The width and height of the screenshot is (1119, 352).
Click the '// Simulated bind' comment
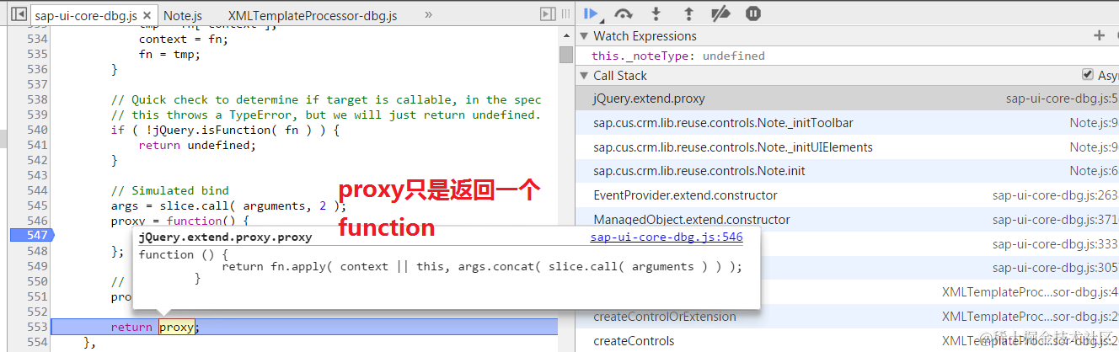(169, 190)
